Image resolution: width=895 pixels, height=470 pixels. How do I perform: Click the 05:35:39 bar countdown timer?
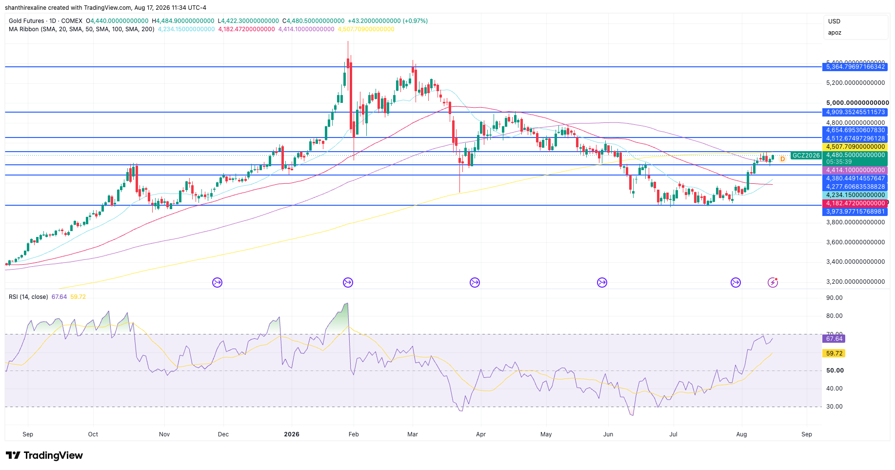click(x=839, y=162)
